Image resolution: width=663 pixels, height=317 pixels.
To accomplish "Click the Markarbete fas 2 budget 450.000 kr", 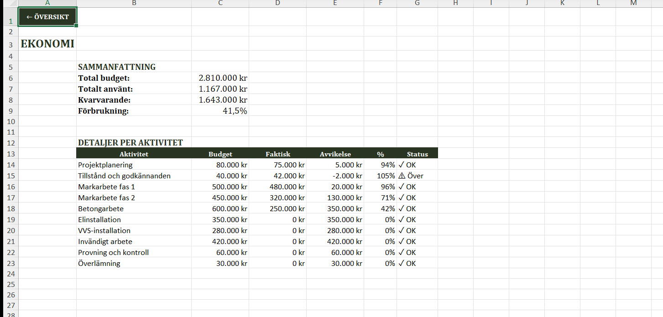I will [x=220, y=197].
